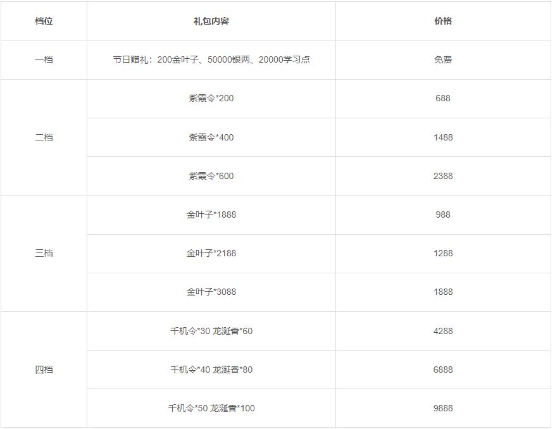Select the 三档 tier cell
Viewport: 555px width, 429px height.
[44, 253]
